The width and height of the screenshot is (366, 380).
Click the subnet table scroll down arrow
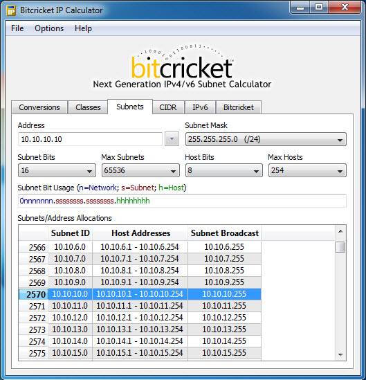coord(340,355)
